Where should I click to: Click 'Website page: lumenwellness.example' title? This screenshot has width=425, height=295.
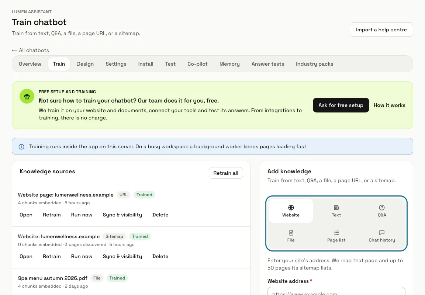pos(66,195)
